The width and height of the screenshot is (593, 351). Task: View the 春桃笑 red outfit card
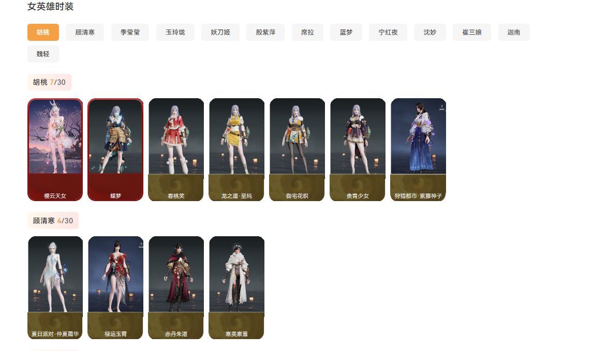[x=176, y=149]
